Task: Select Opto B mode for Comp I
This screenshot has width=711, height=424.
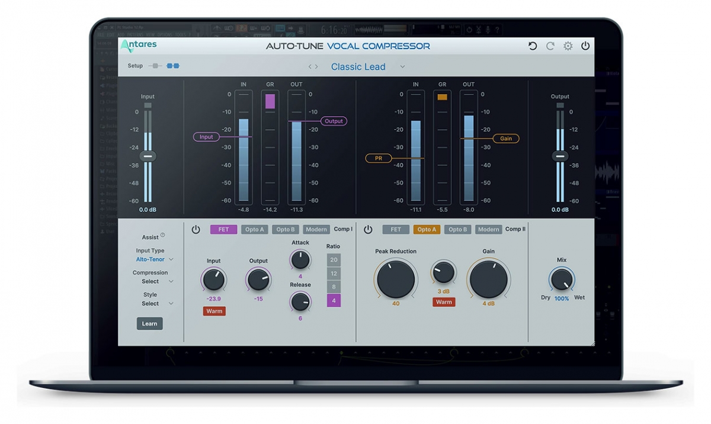Action: coord(286,229)
